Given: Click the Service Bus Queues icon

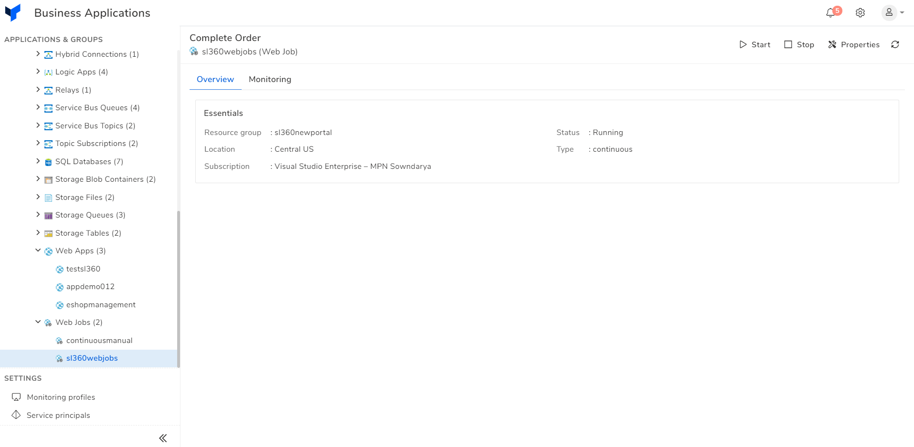Looking at the screenshot, I should pyautogui.click(x=48, y=108).
